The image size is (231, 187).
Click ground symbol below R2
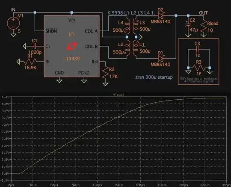coord(105,84)
